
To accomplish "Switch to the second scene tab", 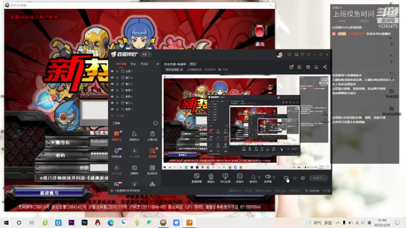I will coord(133,64).
